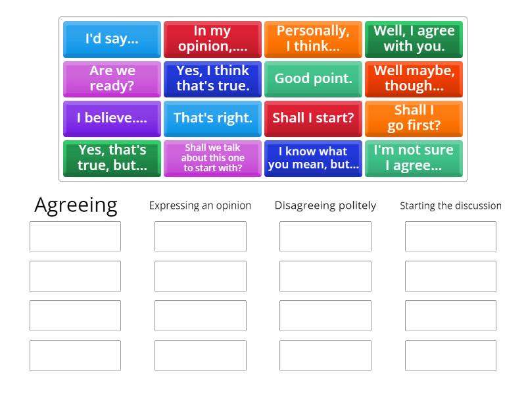The width and height of the screenshot is (526, 395).
Task: Select the "I believe...." tile
Action: tap(112, 118)
